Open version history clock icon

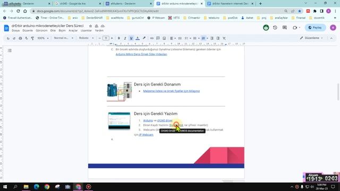275,28
